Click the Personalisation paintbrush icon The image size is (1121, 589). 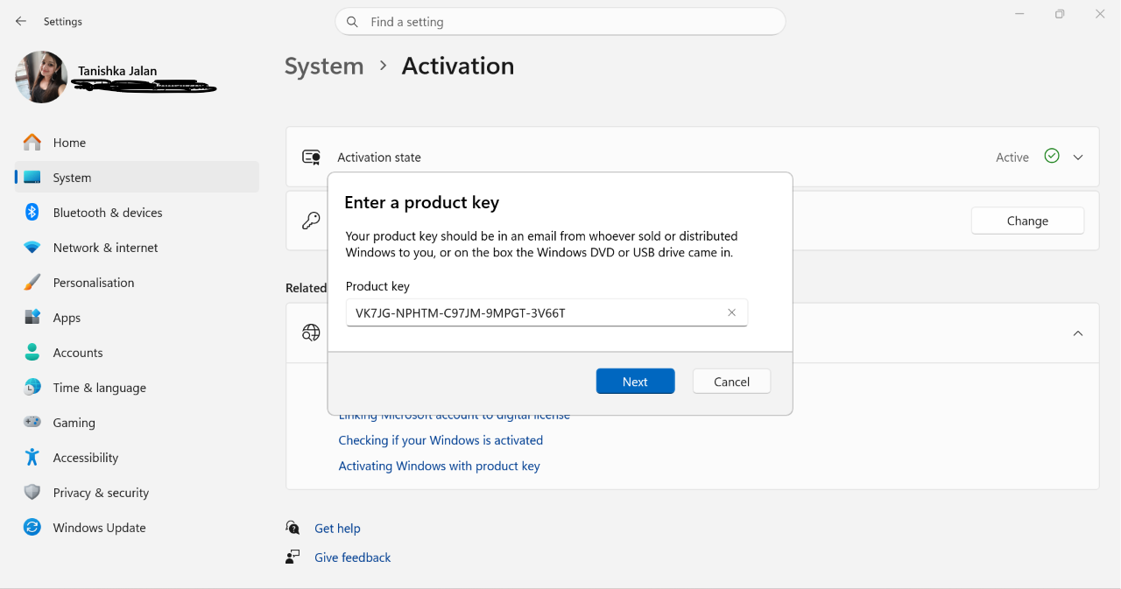click(x=32, y=283)
